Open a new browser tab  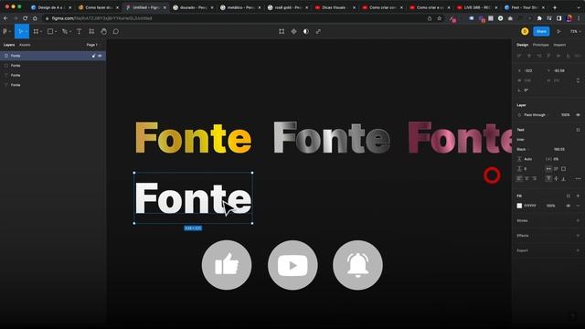(555, 7)
